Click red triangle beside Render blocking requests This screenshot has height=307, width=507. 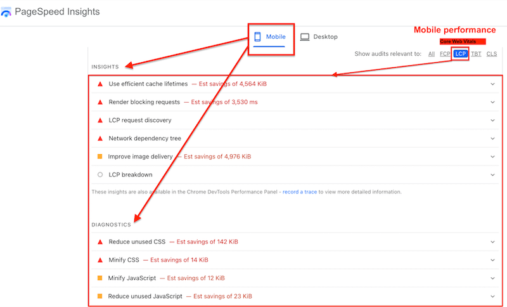click(x=100, y=102)
